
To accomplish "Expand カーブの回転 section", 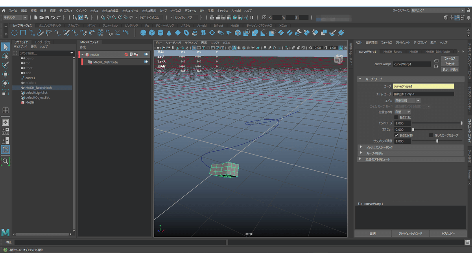I will (x=410, y=153).
